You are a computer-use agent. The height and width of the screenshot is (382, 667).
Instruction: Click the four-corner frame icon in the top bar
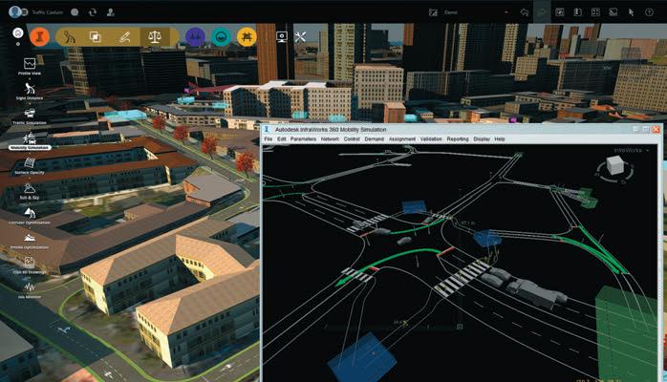(595, 12)
